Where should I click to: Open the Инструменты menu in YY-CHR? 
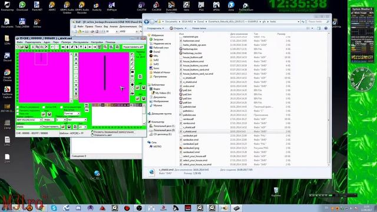pos(81,42)
